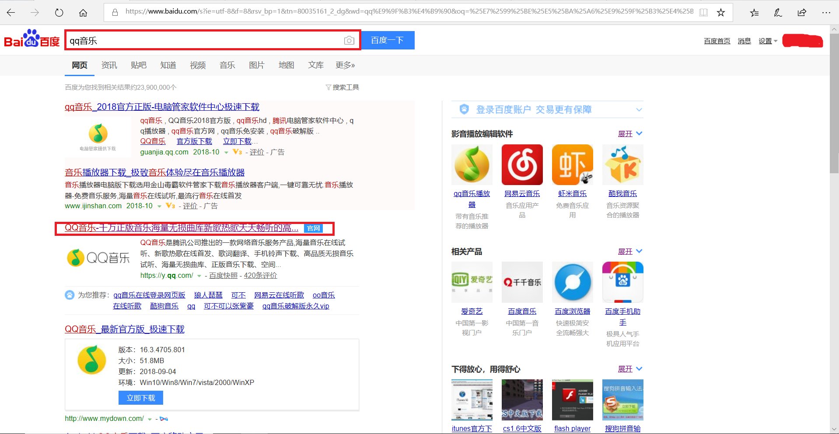The image size is (839, 434).
Task: Select the 网易云音乐 icon
Action: (522, 165)
